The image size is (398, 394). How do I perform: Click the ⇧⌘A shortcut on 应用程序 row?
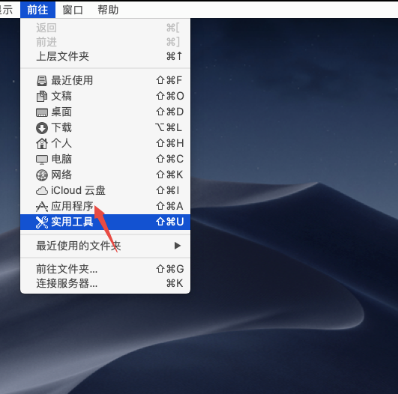(170, 206)
